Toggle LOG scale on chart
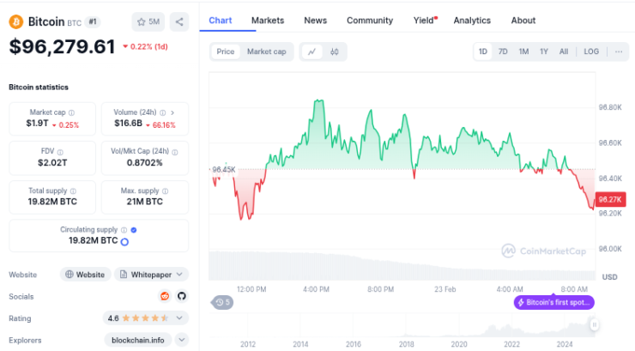This screenshot has width=635, height=351. coord(591,51)
